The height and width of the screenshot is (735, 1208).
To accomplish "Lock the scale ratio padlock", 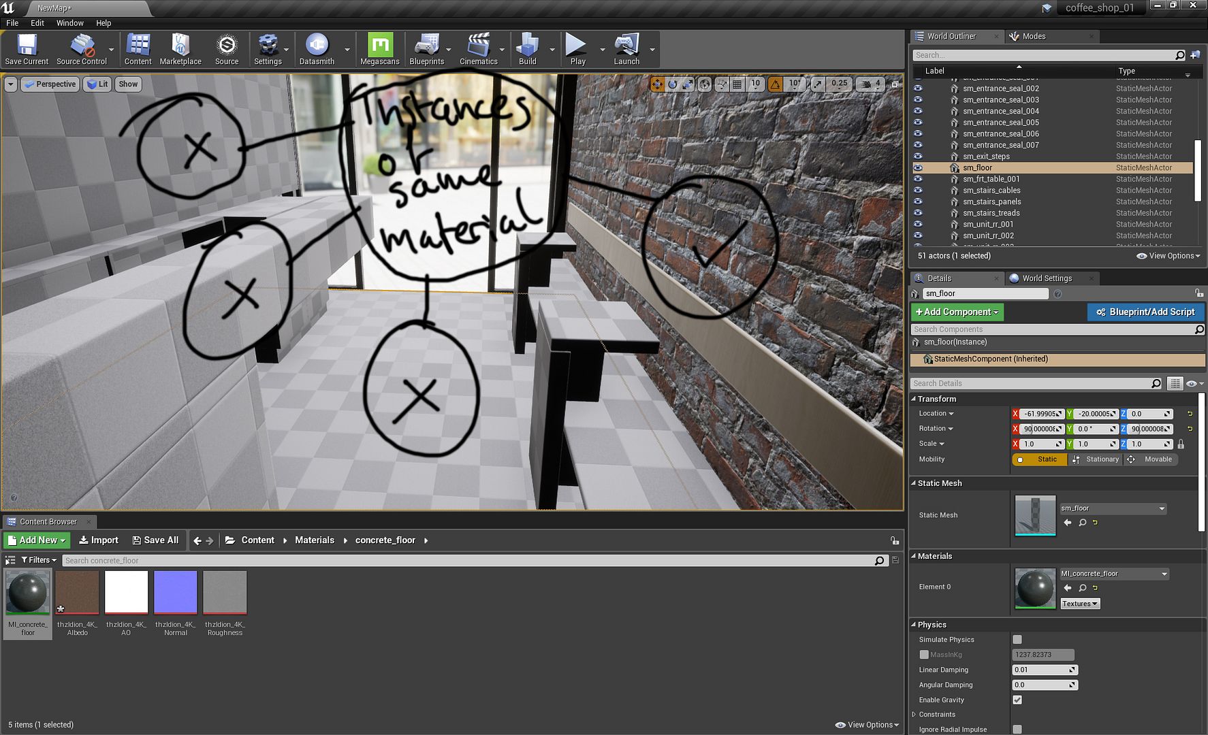I will click(x=1181, y=444).
